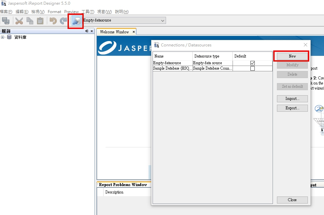Open the Preview menu
The image size is (324, 215).
point(71,12)
